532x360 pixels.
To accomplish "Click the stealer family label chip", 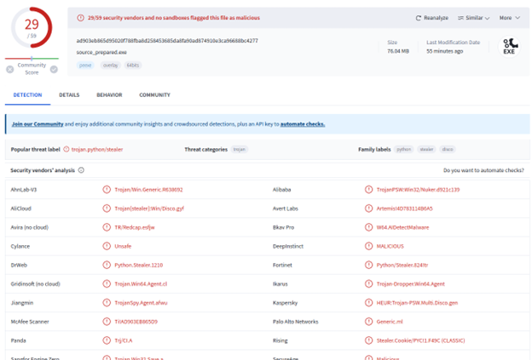I will 426,149.
